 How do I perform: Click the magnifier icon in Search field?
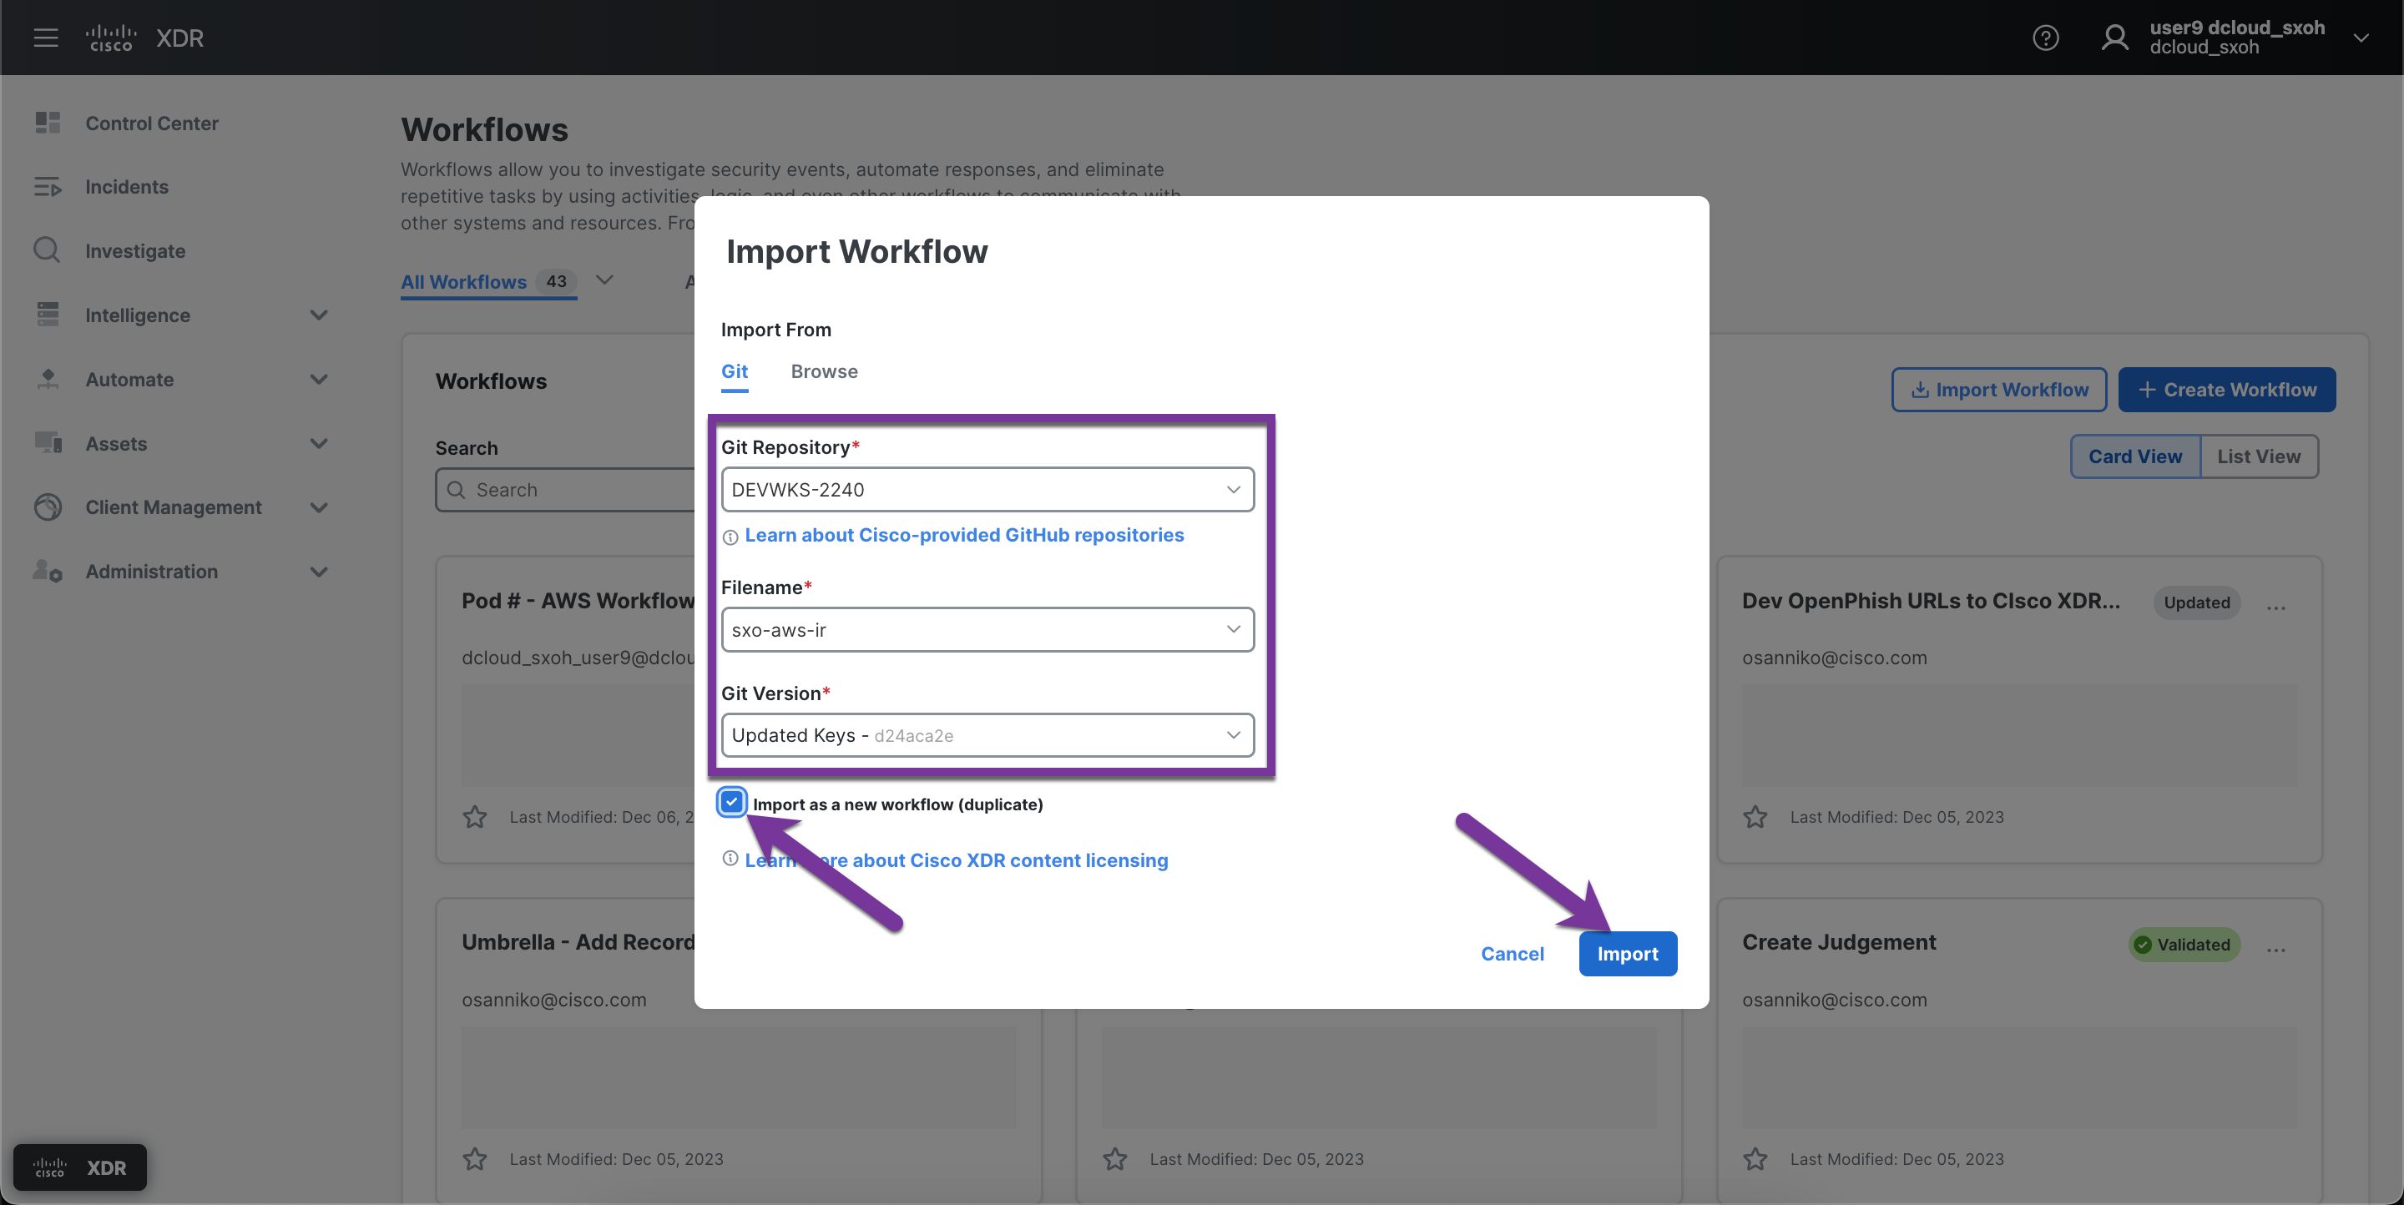tap(457, 490)
